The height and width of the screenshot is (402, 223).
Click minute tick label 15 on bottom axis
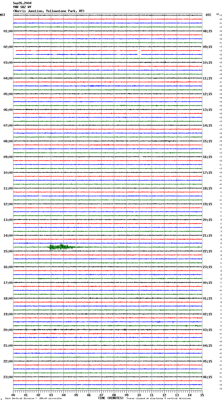[202, 395]
